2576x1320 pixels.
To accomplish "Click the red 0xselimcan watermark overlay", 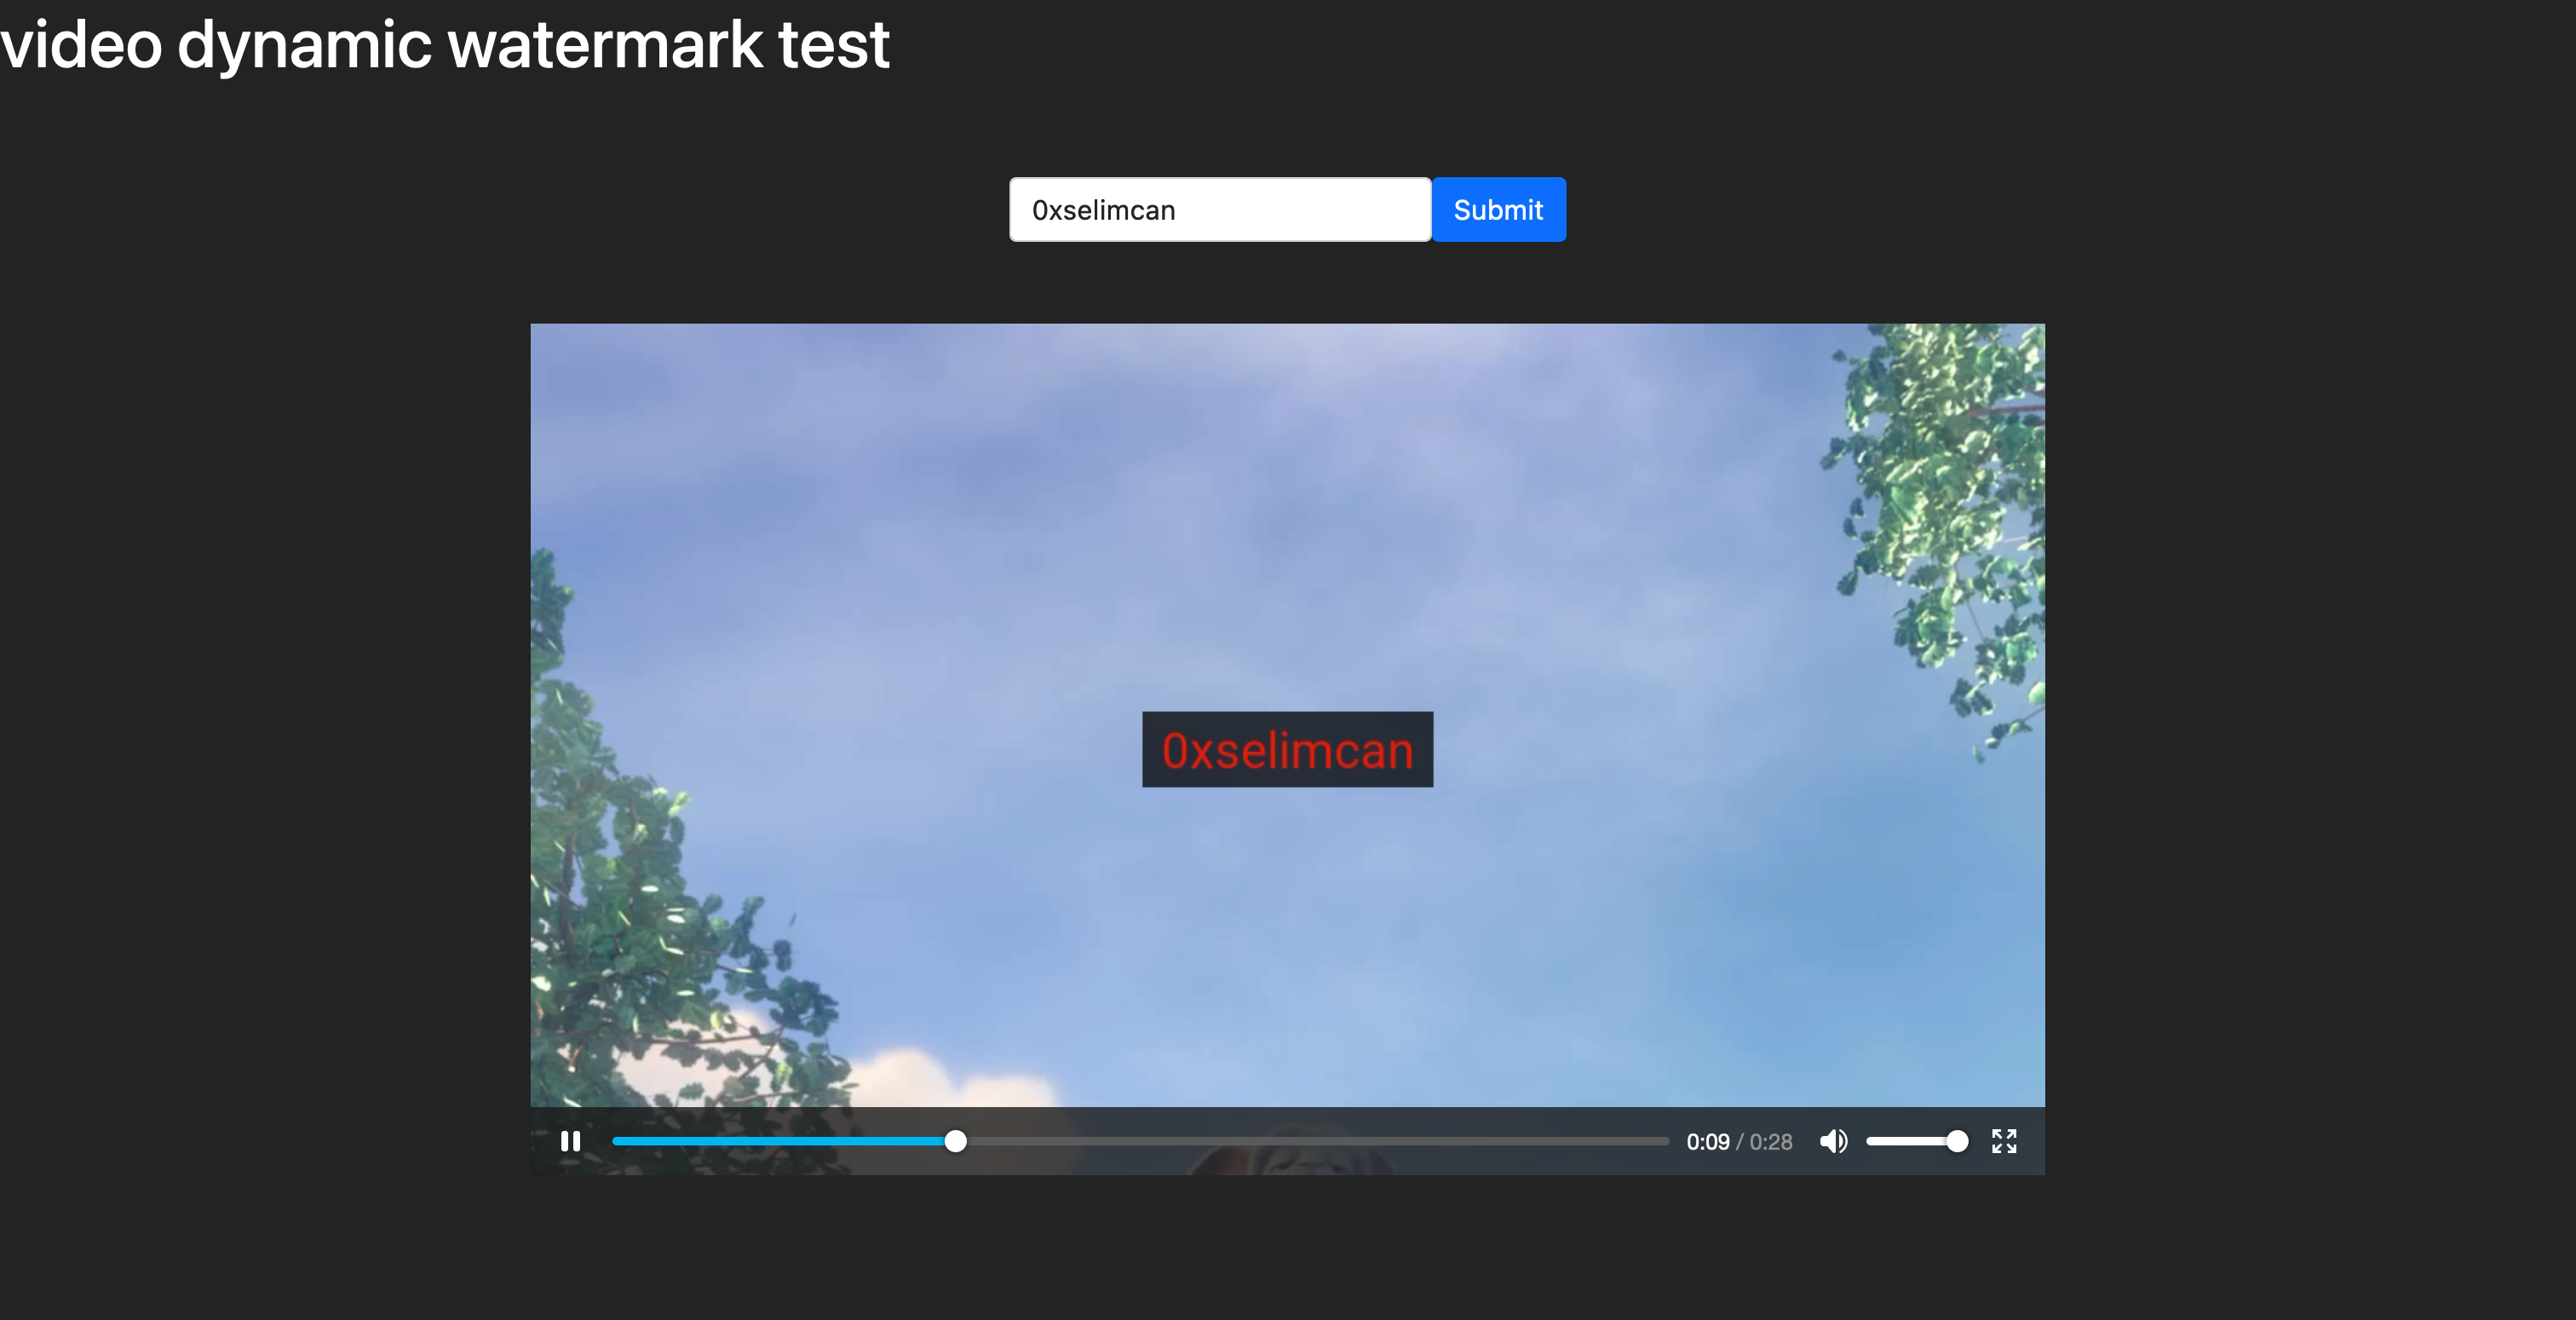I will (1287, 750).
